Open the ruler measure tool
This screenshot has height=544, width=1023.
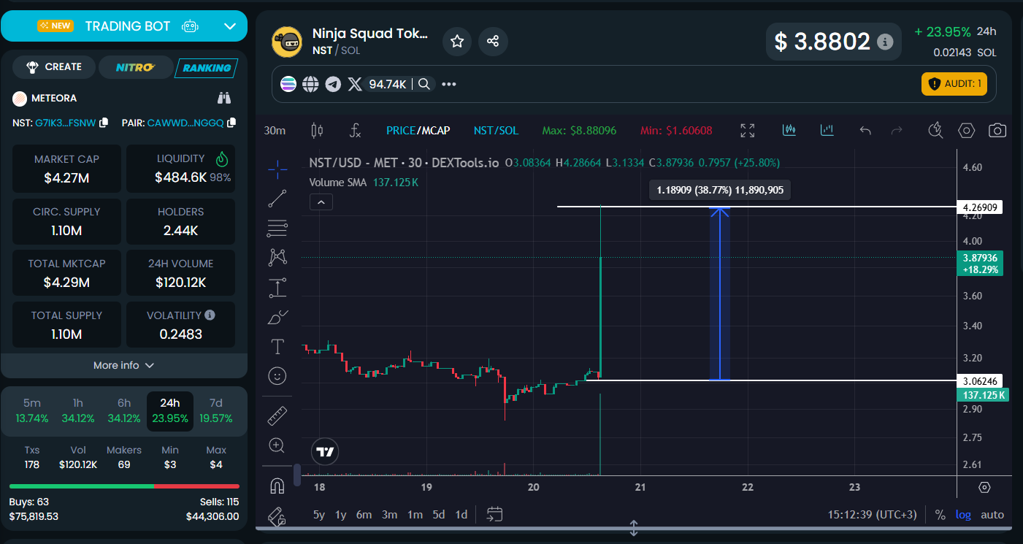[x=277, y=415]
